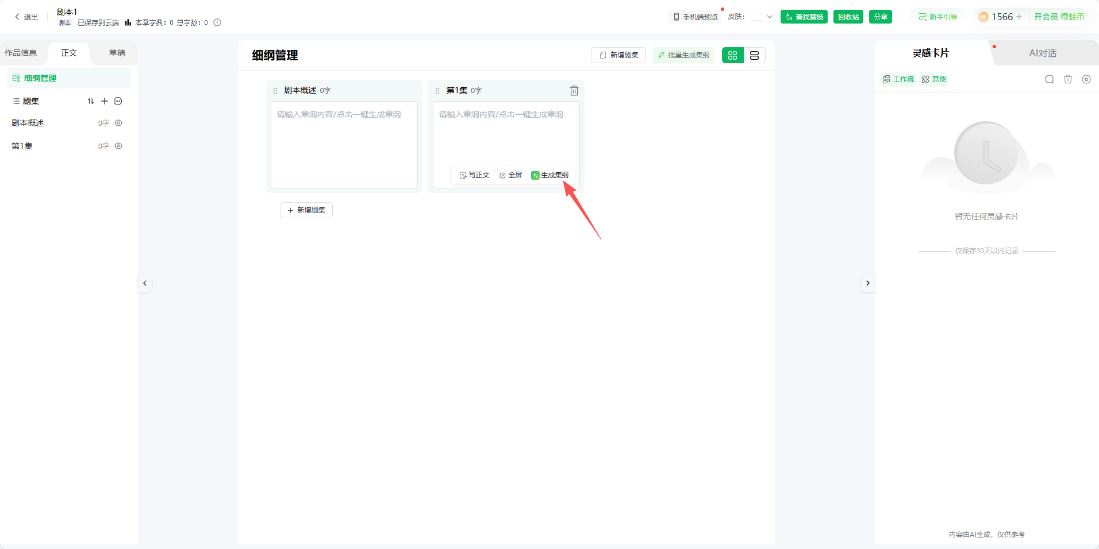Click 生成集纲 in the 第1集 card

pos(550,175)
